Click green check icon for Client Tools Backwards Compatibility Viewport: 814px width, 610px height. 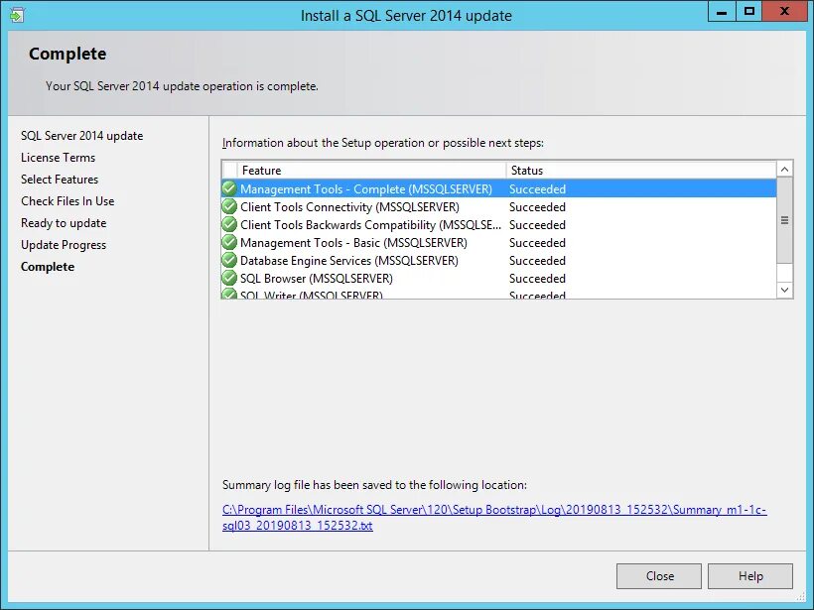coord(229,224)
